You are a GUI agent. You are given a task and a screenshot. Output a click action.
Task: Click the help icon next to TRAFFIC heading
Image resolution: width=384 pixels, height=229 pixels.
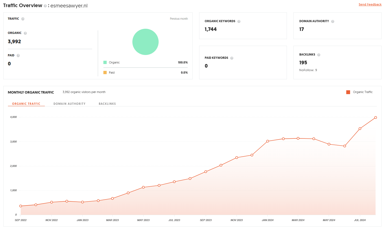tap(23, 19)
